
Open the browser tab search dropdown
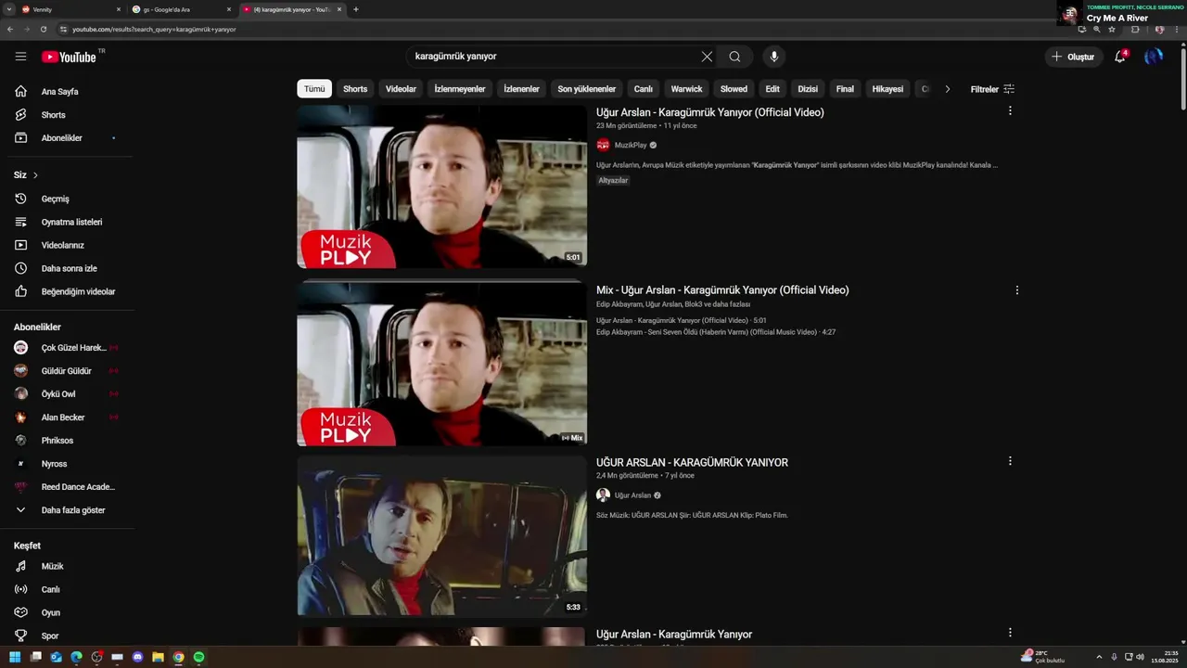tap(7, 9)
